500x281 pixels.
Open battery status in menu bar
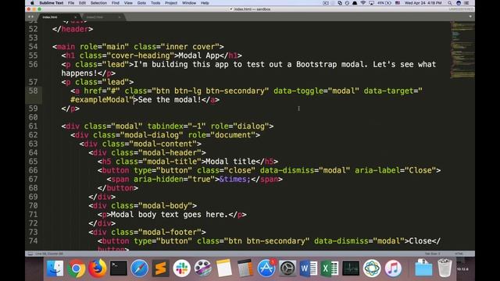click(x=384, y=3)
